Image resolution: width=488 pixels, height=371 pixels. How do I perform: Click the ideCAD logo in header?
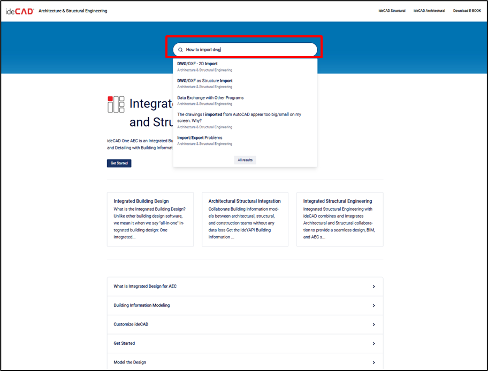click(x=20, y=11)
